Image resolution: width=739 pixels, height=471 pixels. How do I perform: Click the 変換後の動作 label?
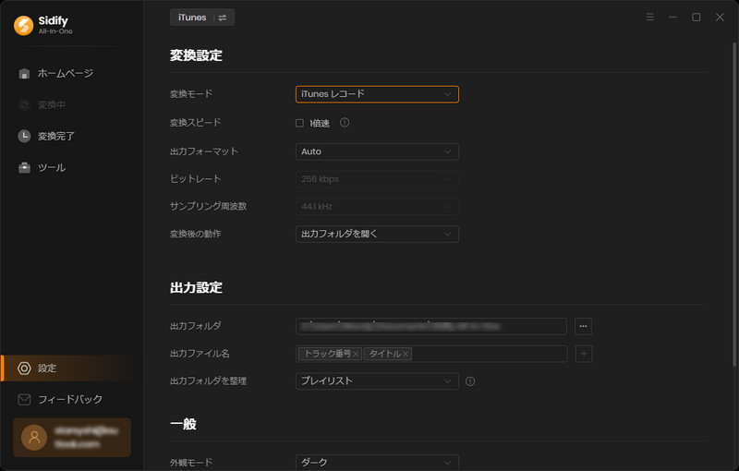coord(195,234)
